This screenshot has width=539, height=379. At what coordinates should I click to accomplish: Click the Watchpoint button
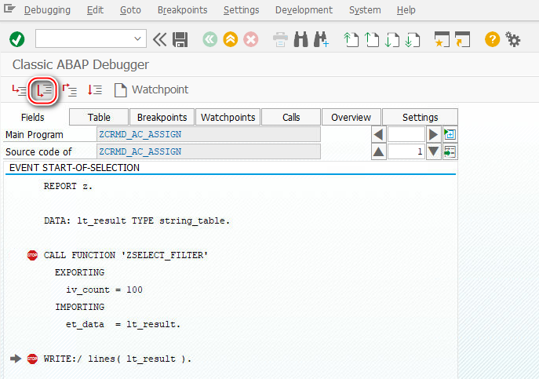click(151, 89)
